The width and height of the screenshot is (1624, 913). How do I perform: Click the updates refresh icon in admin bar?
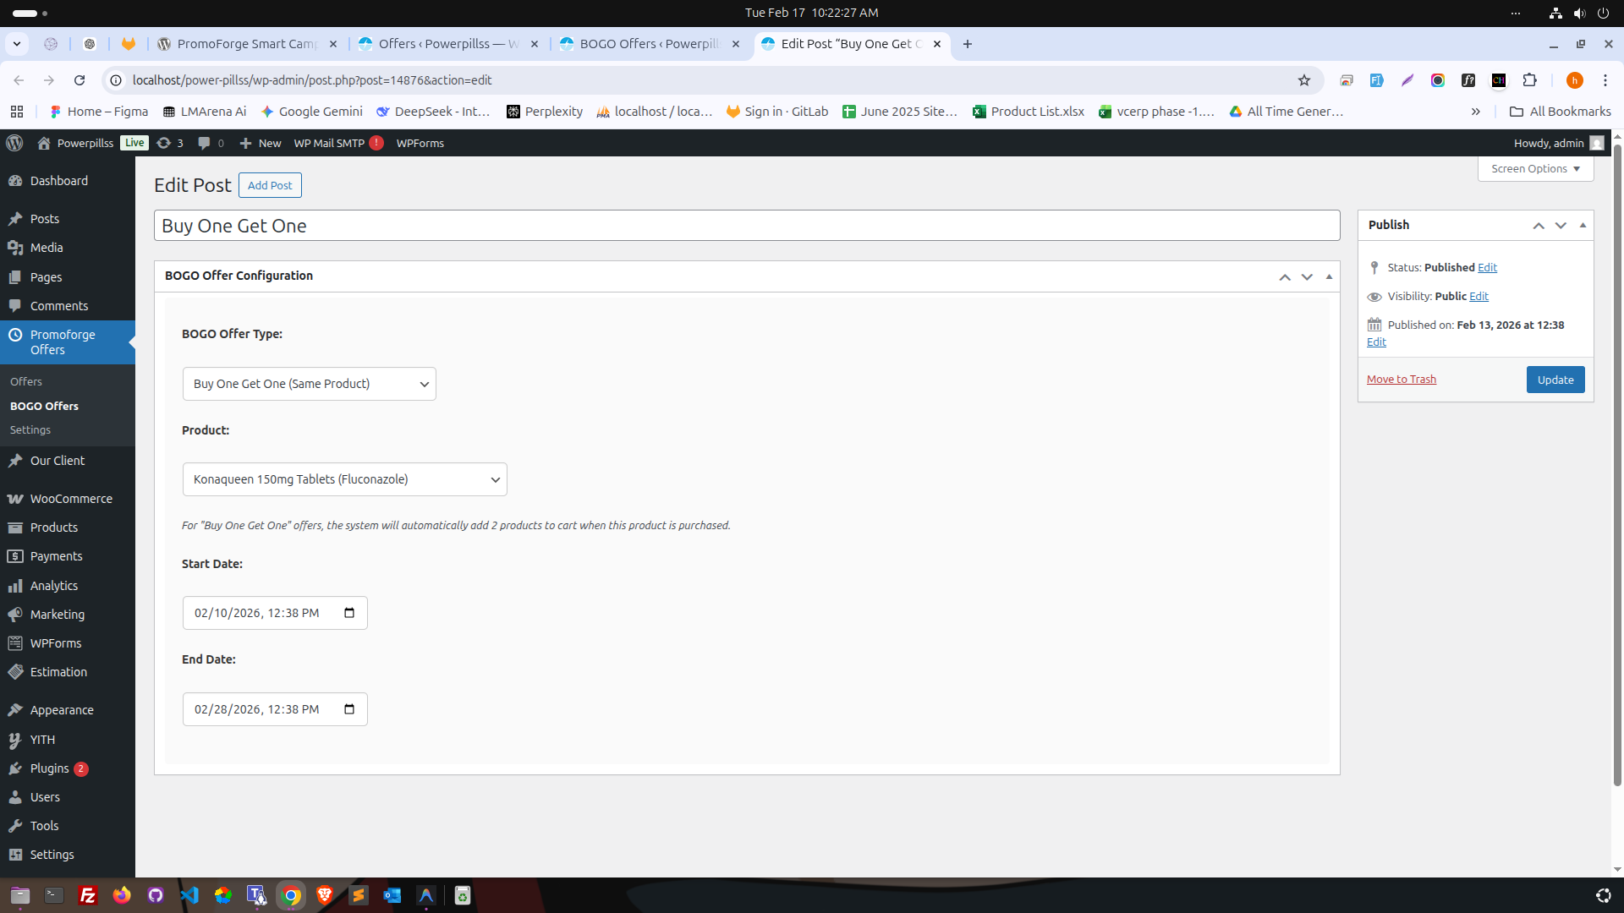(166, 143)
